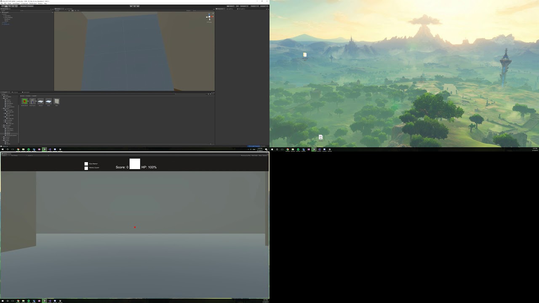This screenshot has width=539, height=303.
Task: Open the Collab dropdown in toolbar
Action: (230, 6)
